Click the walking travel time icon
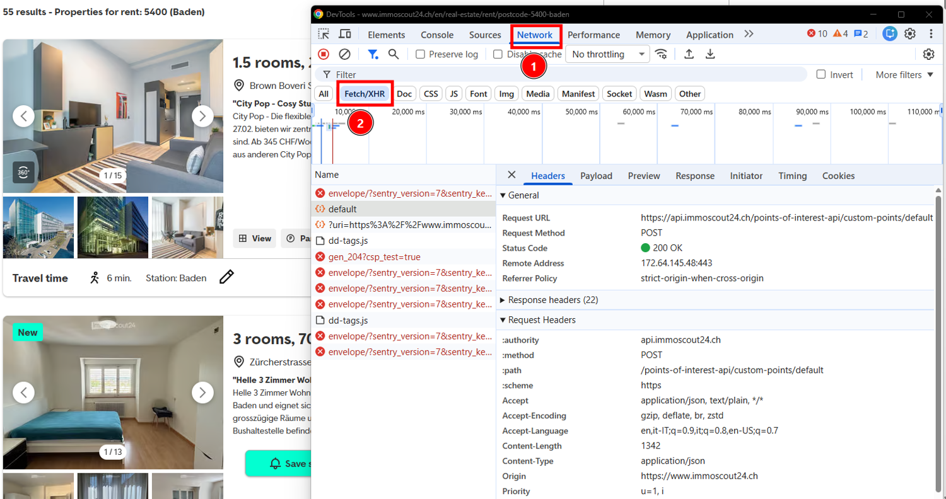 pos(95,278)
